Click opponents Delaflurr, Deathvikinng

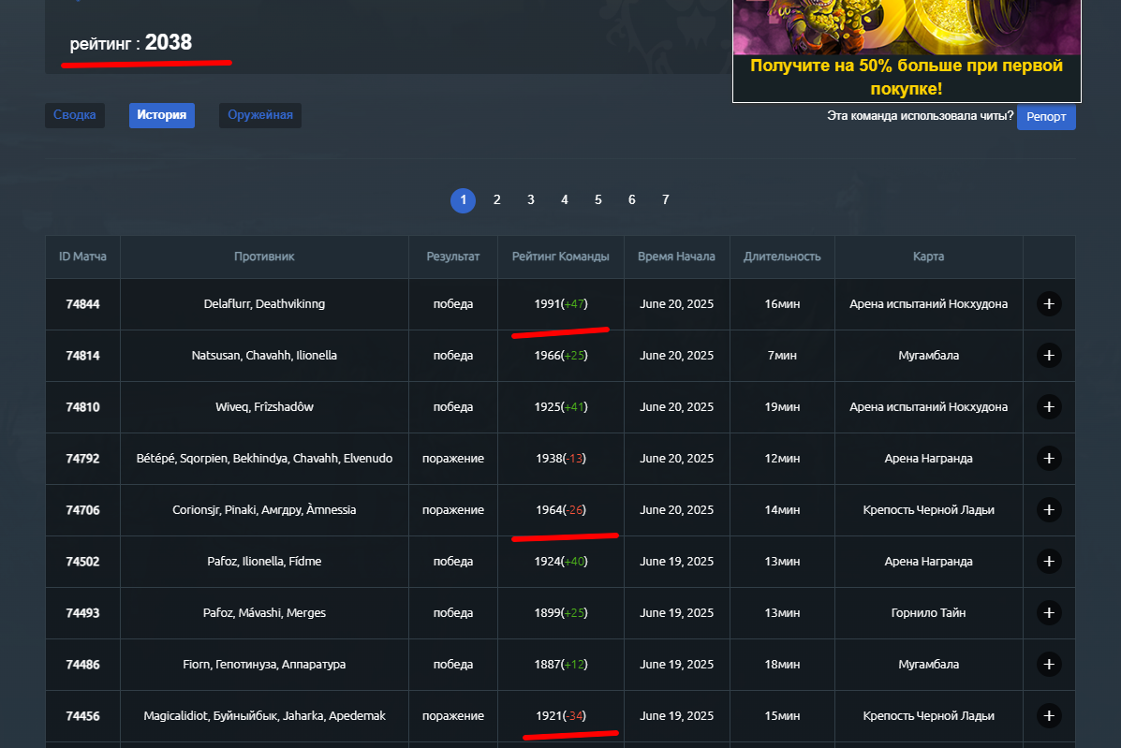pos(264,303)
